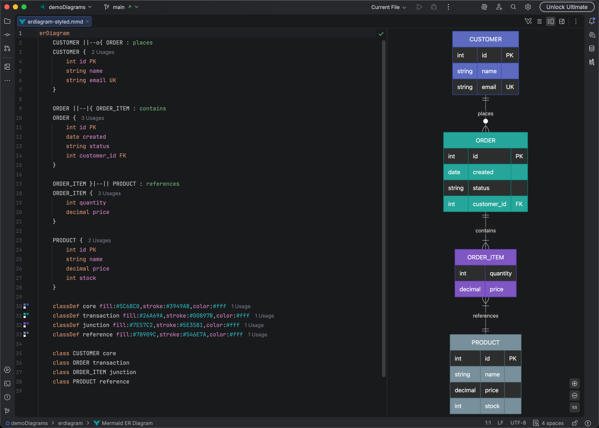Viewport: 599px width, 428px height.
Task: Select the erdiagram-styled.mmd editor tab
Action: [x=54, y=21]
